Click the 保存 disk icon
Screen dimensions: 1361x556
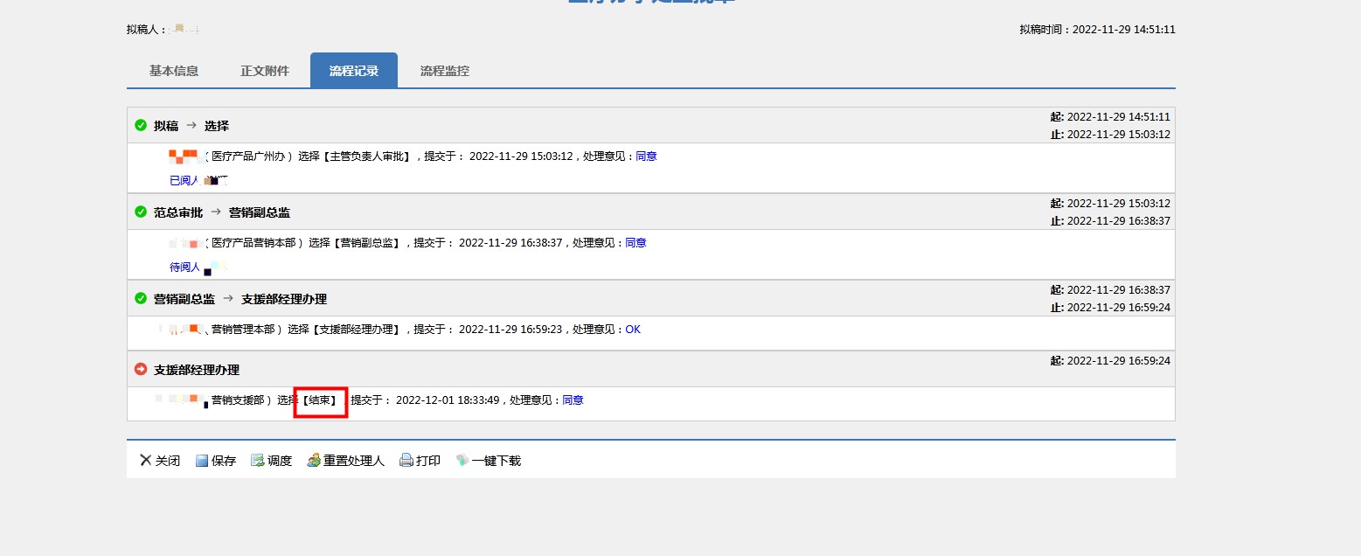202,461
